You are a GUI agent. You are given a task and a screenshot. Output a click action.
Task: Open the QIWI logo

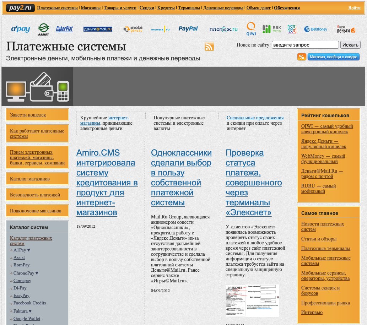tap(251, 29)
